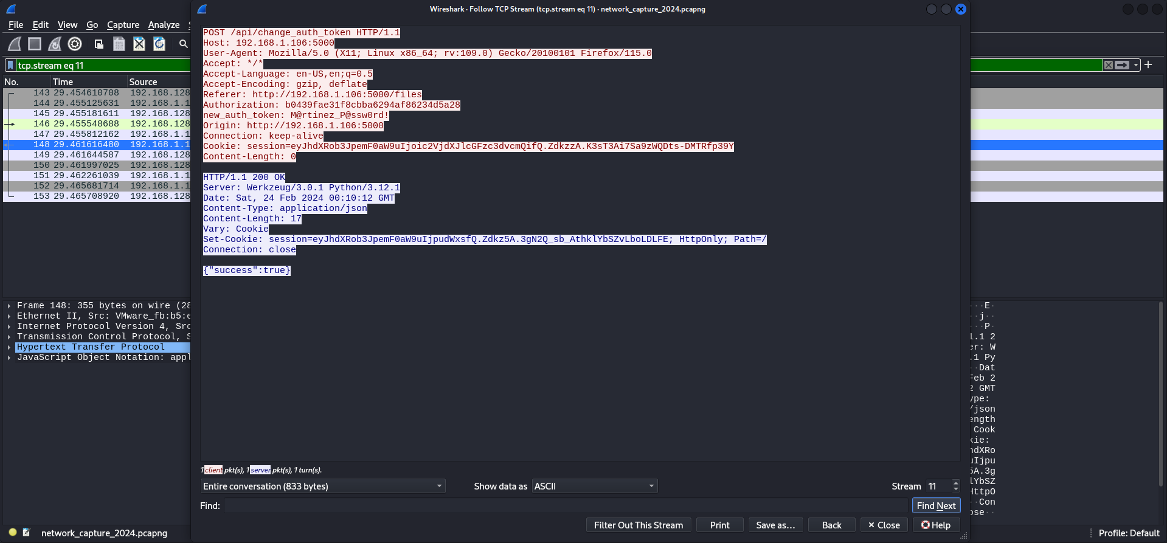1167x543 pixels.
Task: Click the restart capture icon
Action: (55, 44)
